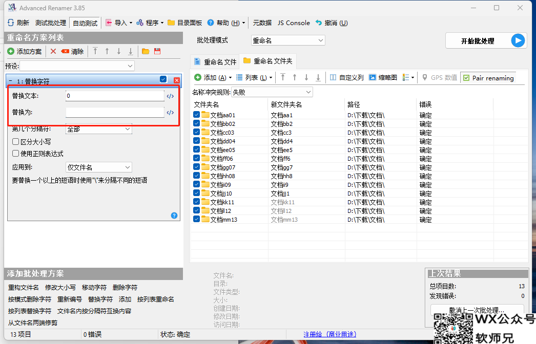Open the 第几个分隔符 全部 dropdown

coord(99,129)
